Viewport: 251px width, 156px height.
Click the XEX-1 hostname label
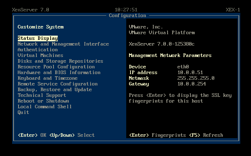tap(233, 10)
